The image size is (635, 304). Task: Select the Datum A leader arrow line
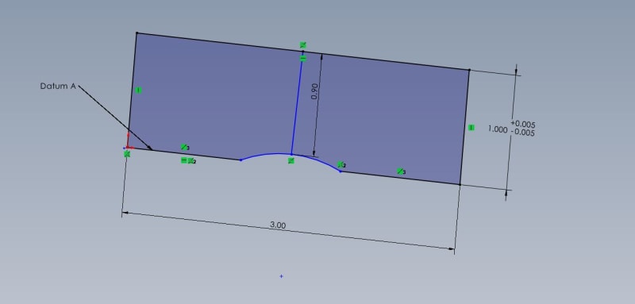[x=115, y=117]
